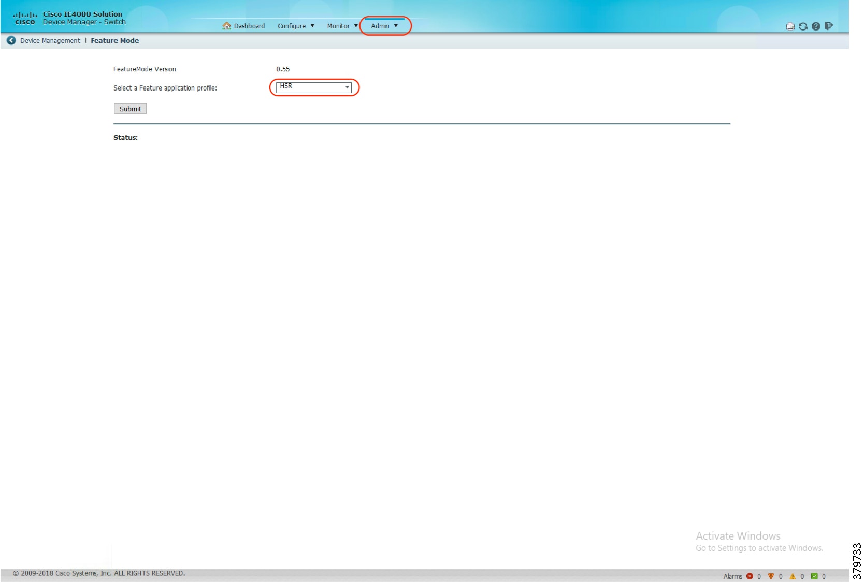Click the print page icon
Viewport: 864px width, 582px height.
(x=790, y=26)
